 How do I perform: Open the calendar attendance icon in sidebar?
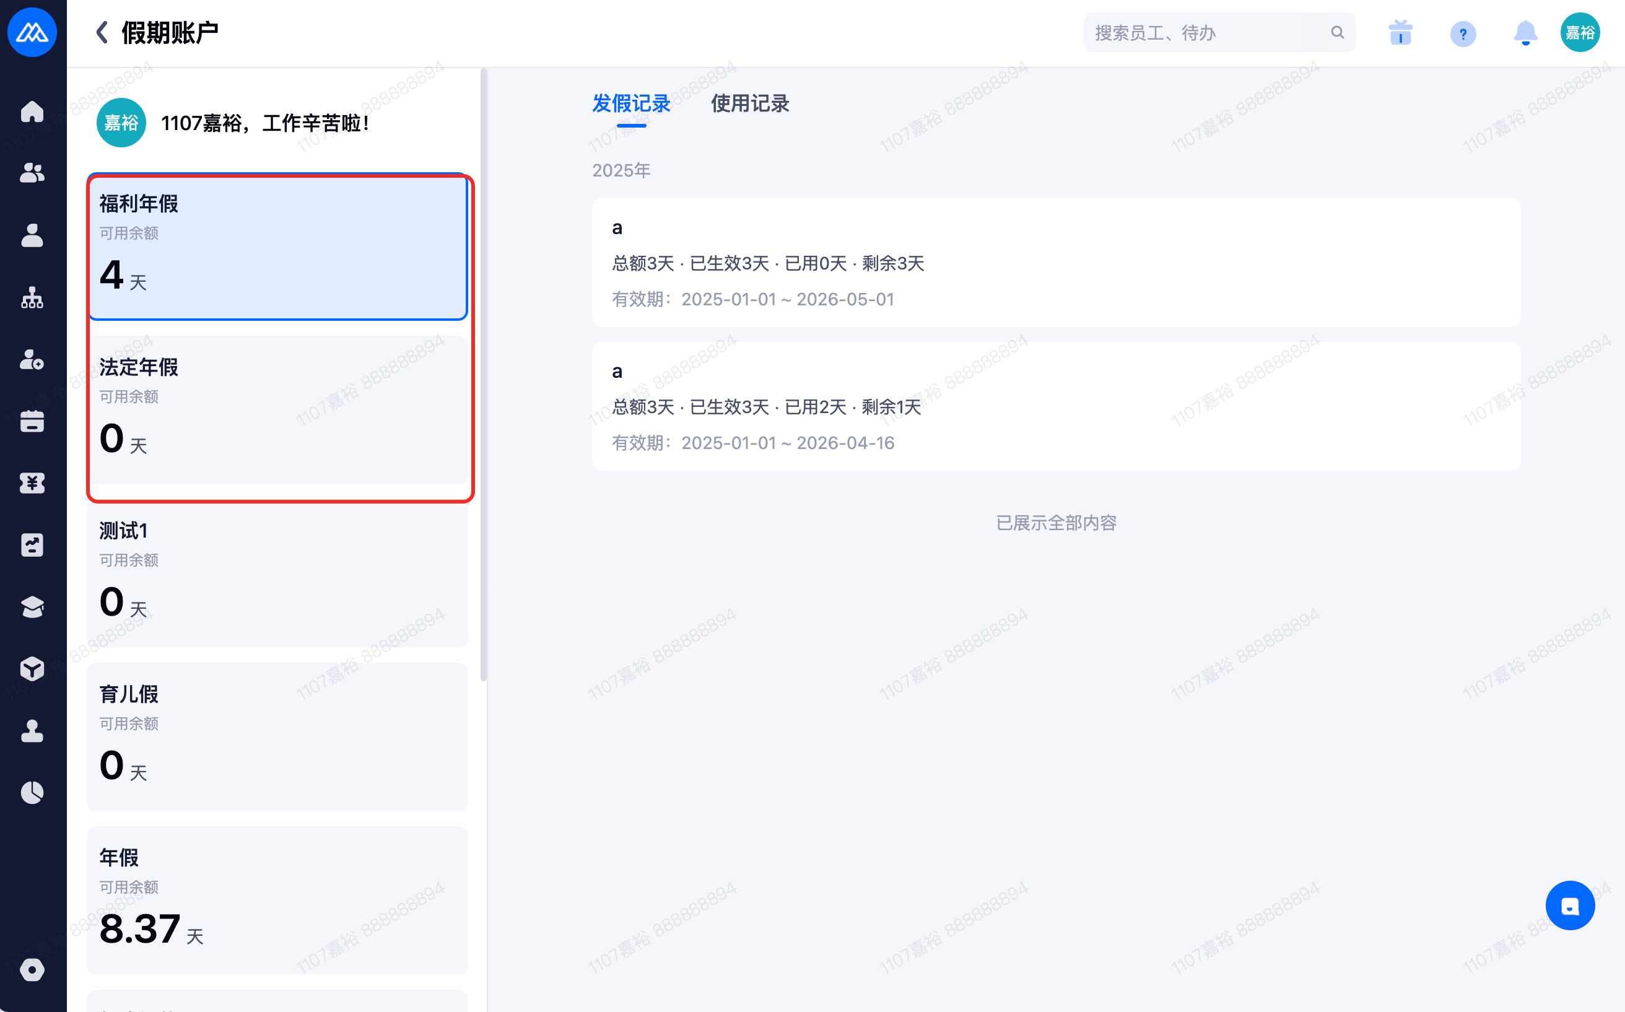coord(32,421)
